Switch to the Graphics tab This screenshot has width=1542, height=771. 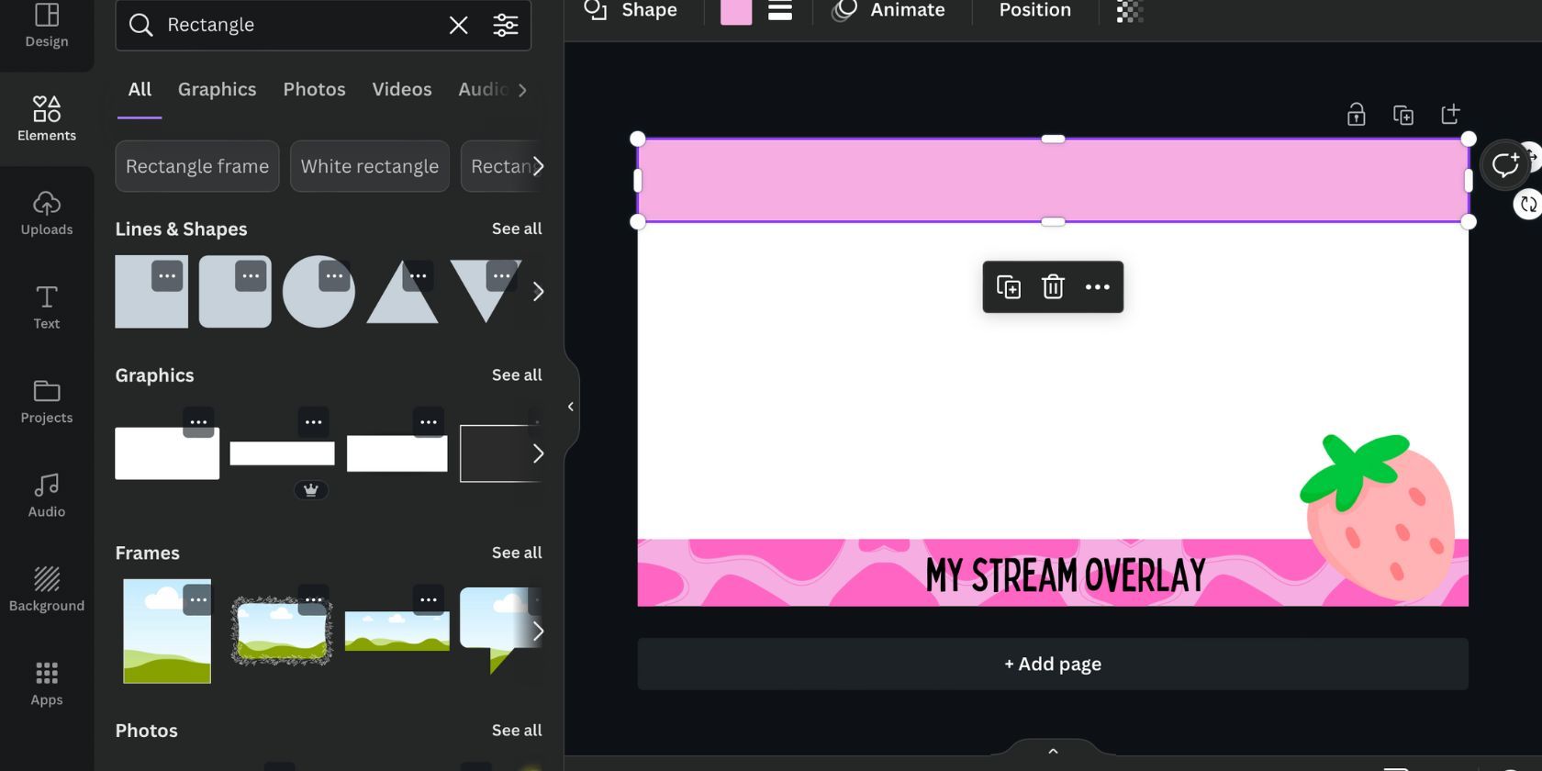pos(217,89)
